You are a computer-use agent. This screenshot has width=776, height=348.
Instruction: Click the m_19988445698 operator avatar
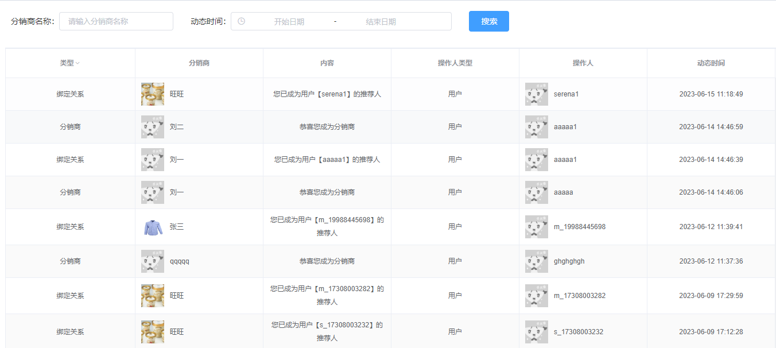click(537, 227)
